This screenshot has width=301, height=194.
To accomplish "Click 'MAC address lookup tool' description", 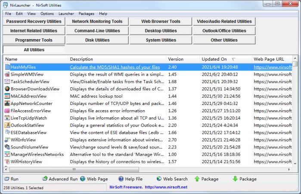I will click(x=96, y=96).
